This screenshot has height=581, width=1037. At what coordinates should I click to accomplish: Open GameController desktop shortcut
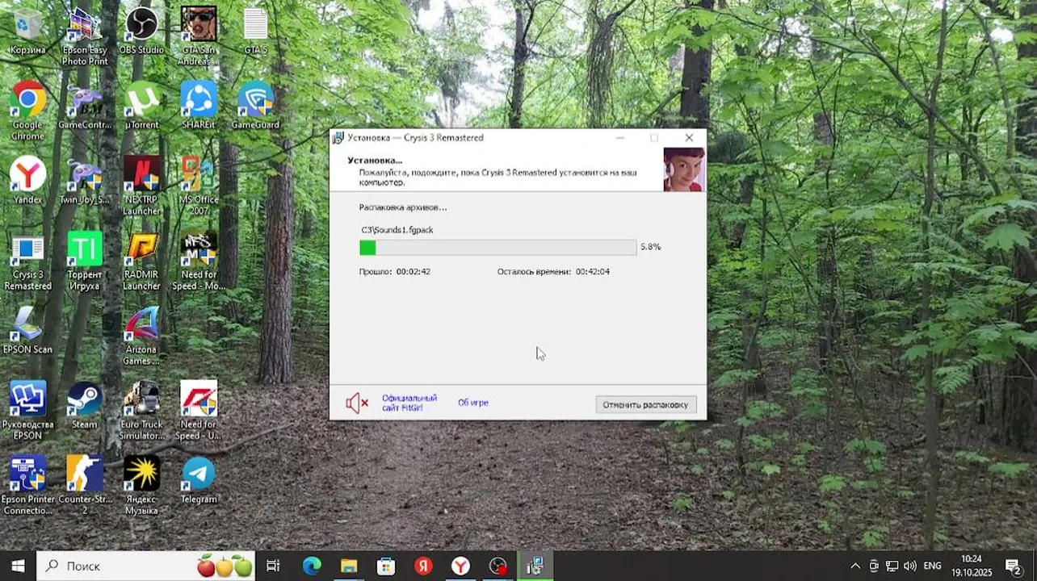coord(85,106)
